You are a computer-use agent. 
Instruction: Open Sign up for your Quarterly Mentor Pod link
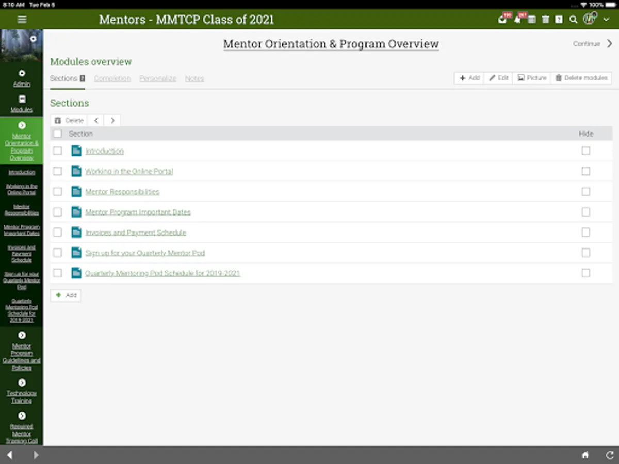pos(145,253)
